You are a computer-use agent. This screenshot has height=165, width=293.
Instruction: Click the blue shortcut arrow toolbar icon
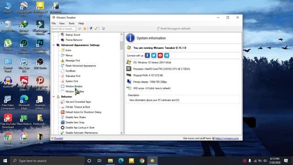click(x=91, y=28)
